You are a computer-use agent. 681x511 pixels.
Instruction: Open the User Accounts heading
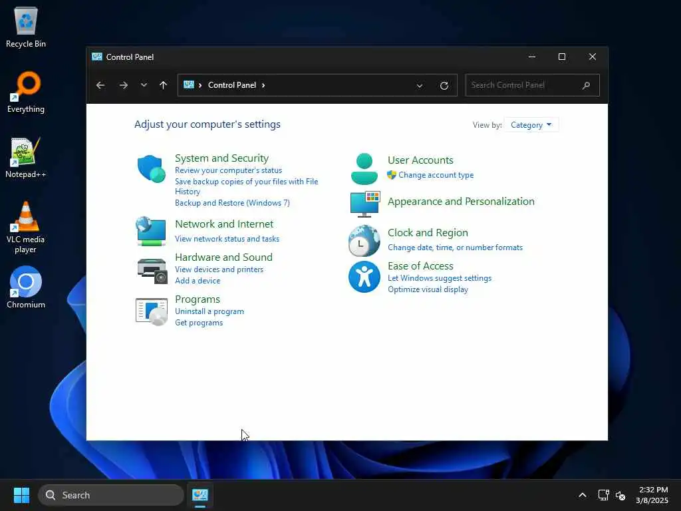coord(420,160)
